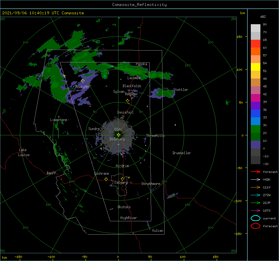Click the green echo blob west of Stettler

163,93
